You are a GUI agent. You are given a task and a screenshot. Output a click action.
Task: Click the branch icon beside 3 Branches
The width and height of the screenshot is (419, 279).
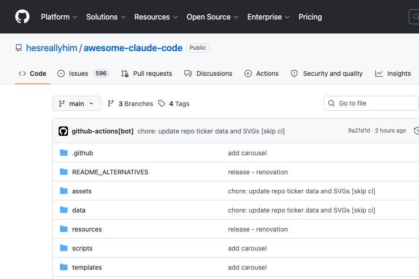111,103
